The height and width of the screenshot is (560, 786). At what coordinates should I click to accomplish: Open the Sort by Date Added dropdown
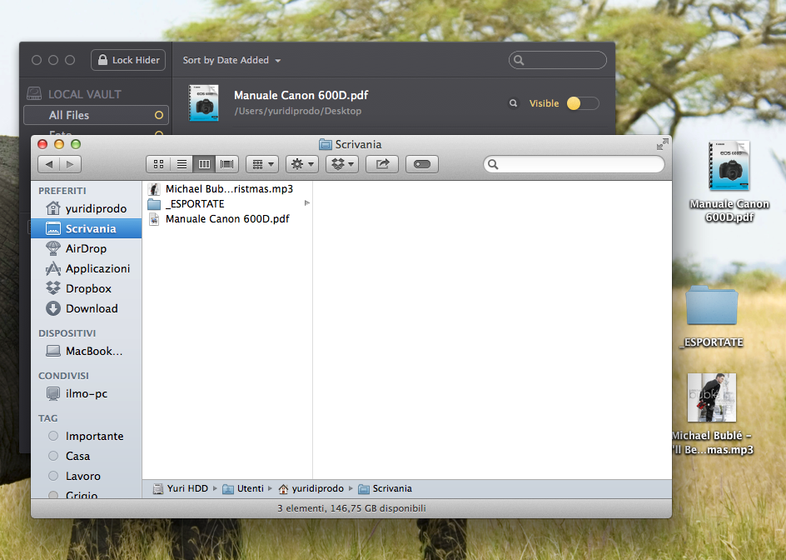coord(231,60)
